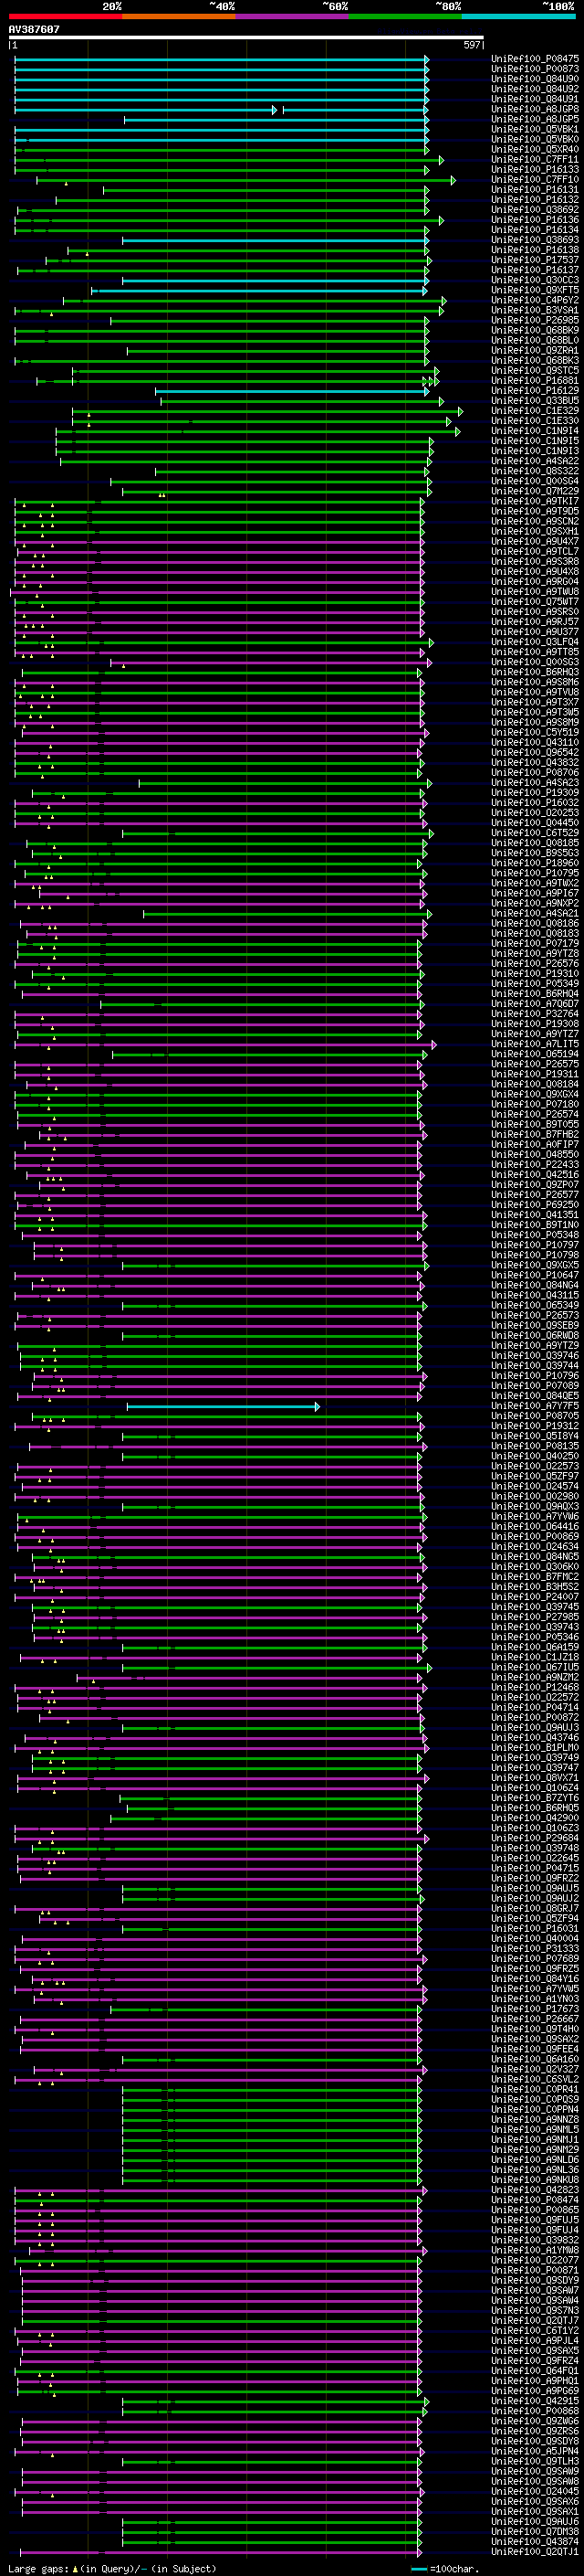Click the green ~80% identity legend bar
584x2576 pixels.
(405, 16)
